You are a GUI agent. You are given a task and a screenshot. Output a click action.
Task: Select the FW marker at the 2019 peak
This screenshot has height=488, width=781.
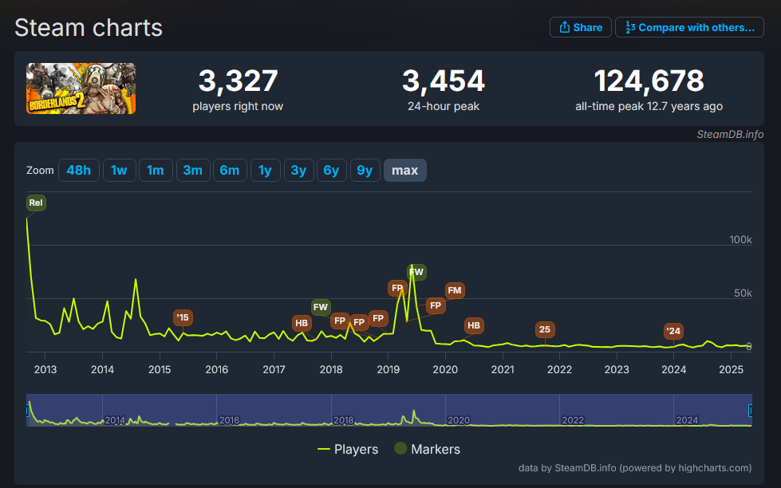[416, 272]
